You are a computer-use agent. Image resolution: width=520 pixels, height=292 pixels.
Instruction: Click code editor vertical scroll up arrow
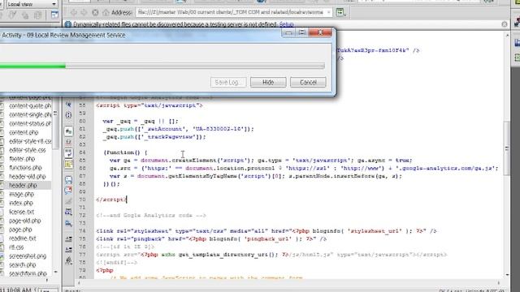click(x=507, y=35)
